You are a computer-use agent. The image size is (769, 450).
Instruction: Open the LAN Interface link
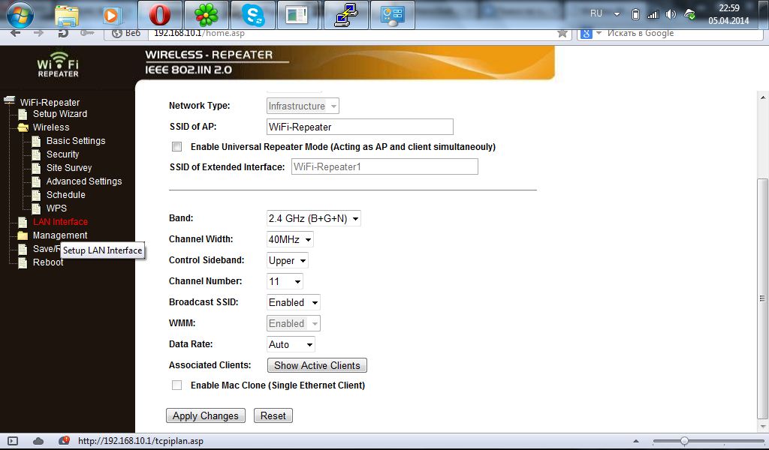60,222
